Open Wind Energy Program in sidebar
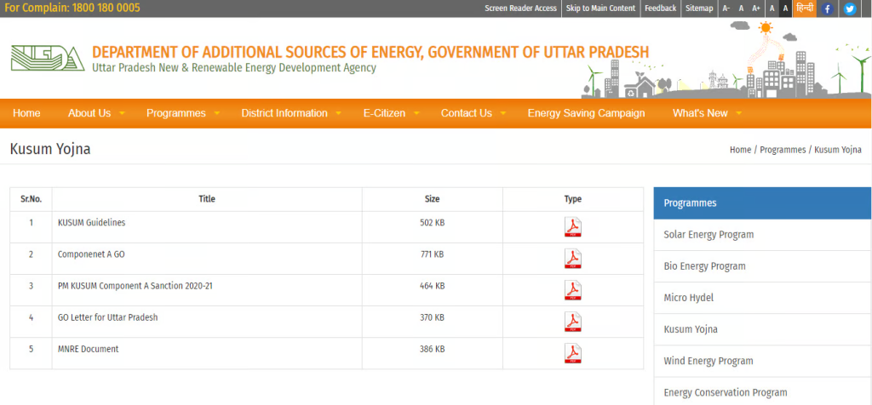The width and height of the screenshot is (872, 405). tap(762, 361)
